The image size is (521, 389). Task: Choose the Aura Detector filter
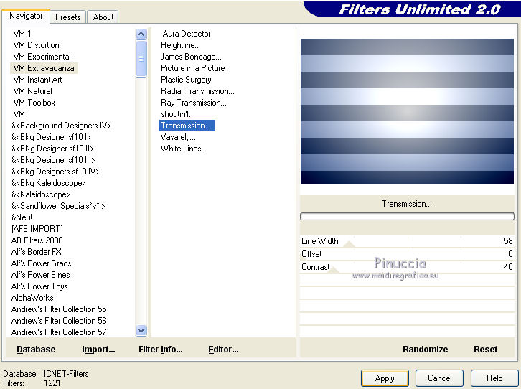[187, 34]
